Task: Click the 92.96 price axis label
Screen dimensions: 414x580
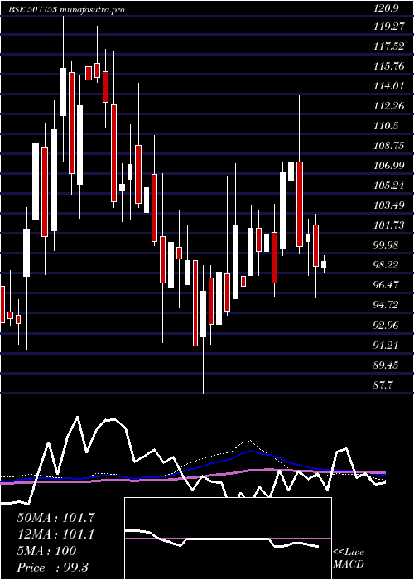Action: [x=386, y=326]
